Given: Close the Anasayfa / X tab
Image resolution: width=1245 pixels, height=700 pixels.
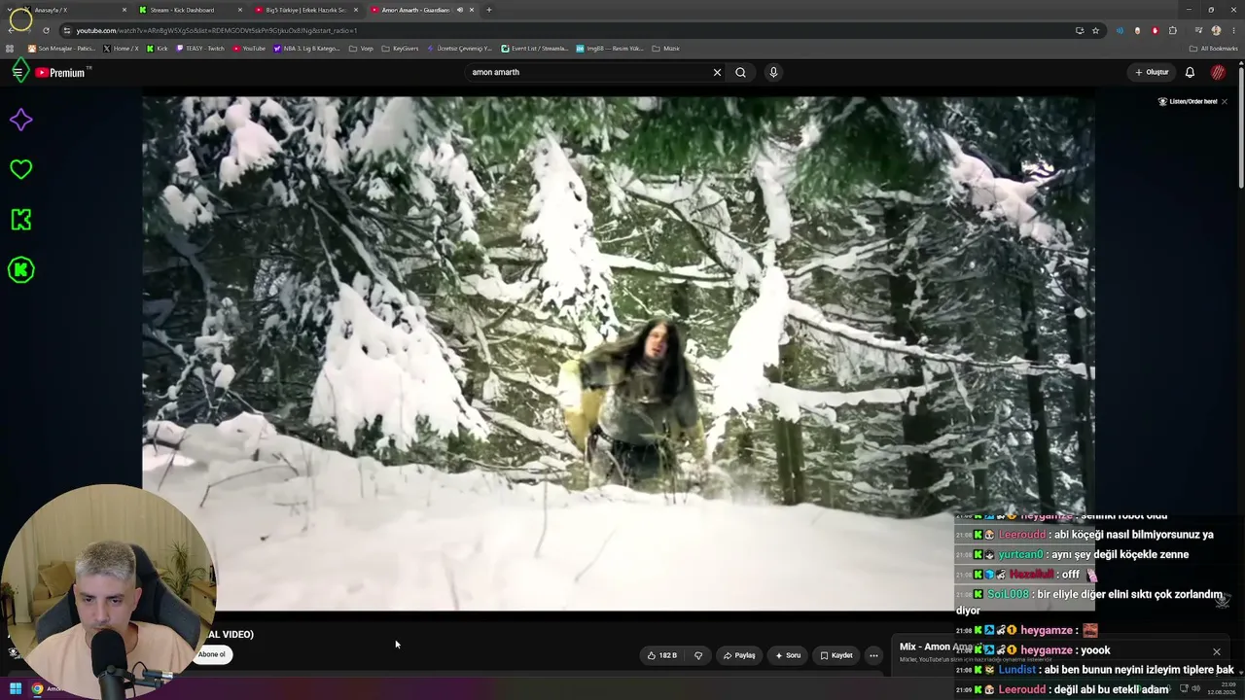Looking at the screenshot, I should click(124, 10).
